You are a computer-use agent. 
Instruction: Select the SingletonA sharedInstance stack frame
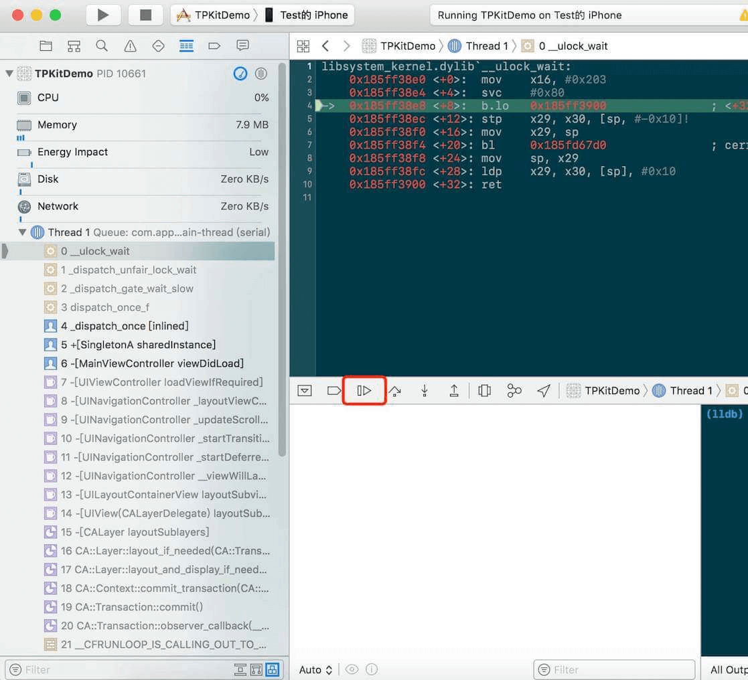tap(138, 345)
